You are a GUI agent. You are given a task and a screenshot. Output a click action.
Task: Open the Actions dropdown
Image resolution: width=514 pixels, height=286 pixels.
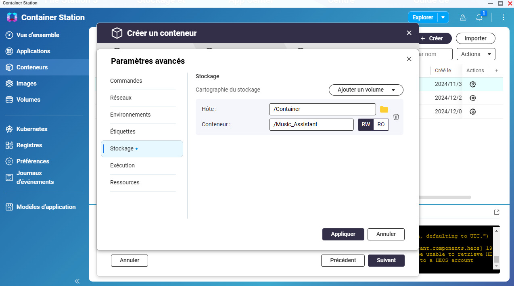pos(476,54)
